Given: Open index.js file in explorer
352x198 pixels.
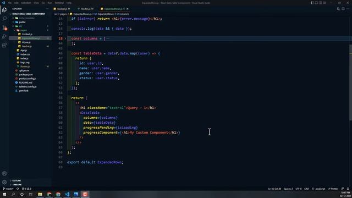Looking at the screenshot, I should coord(24,58).
